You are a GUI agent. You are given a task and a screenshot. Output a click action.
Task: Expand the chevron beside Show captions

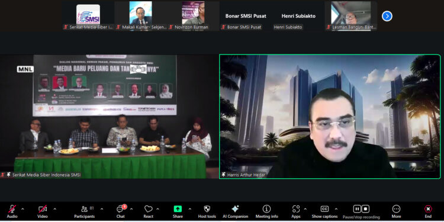(x=336, y=209)
